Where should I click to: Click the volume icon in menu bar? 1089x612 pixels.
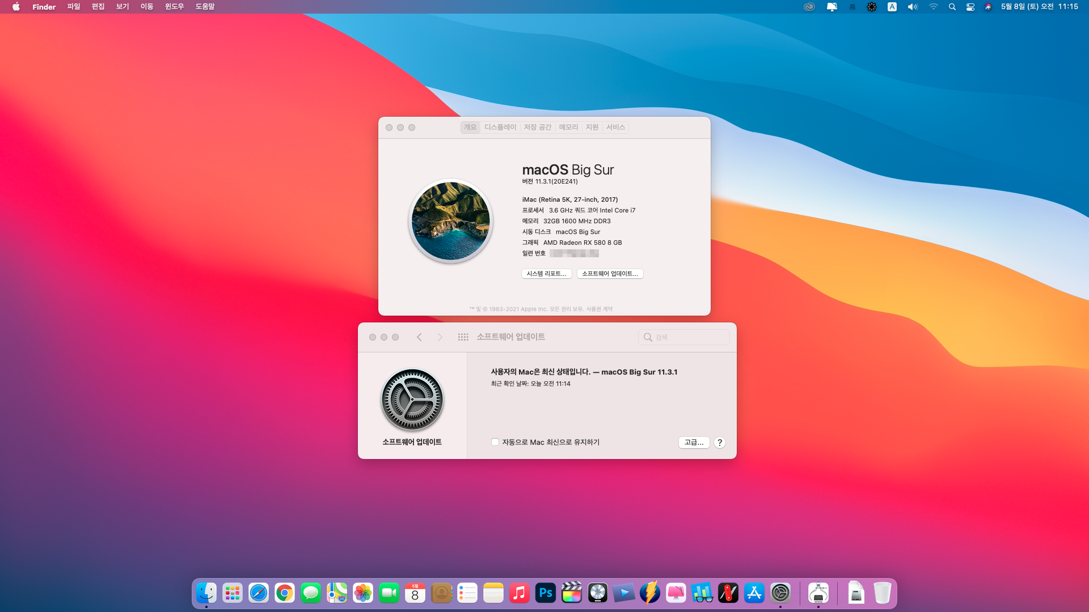[x=912, y=7]
